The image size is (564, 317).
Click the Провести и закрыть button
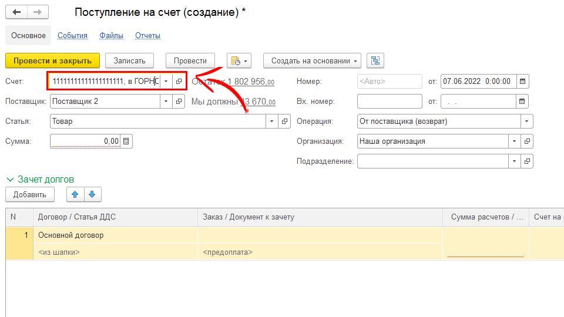coord(52,60)
